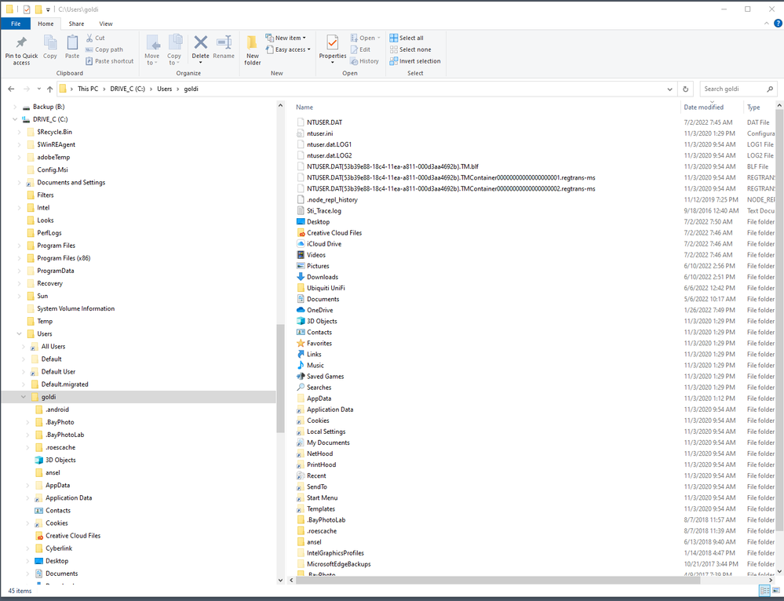Viewport: 784px width, 601px height.
Task: Click the Copy ribbon icon
Action: tap(50, 43)
